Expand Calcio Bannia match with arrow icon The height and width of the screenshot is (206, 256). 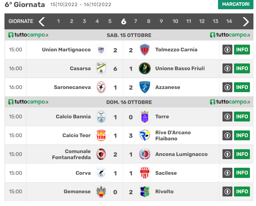(x=227, y=117)
